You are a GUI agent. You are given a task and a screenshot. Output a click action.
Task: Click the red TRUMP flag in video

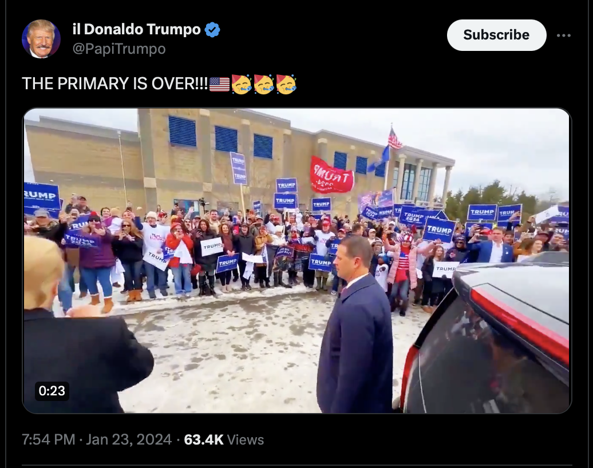pyautogui.click(x=331, y=176)
